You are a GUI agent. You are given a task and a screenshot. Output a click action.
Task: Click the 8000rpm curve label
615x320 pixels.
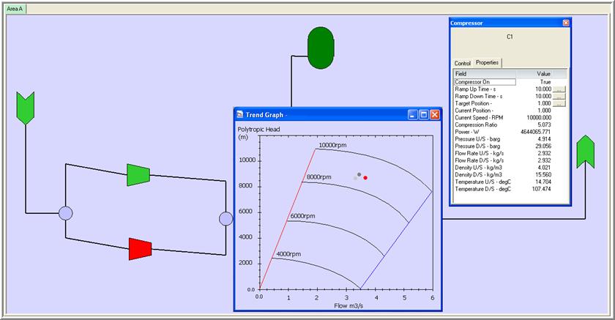coord(319,177)
